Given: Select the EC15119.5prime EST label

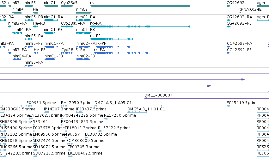Looking at the screenshot, I should (242, 103).
